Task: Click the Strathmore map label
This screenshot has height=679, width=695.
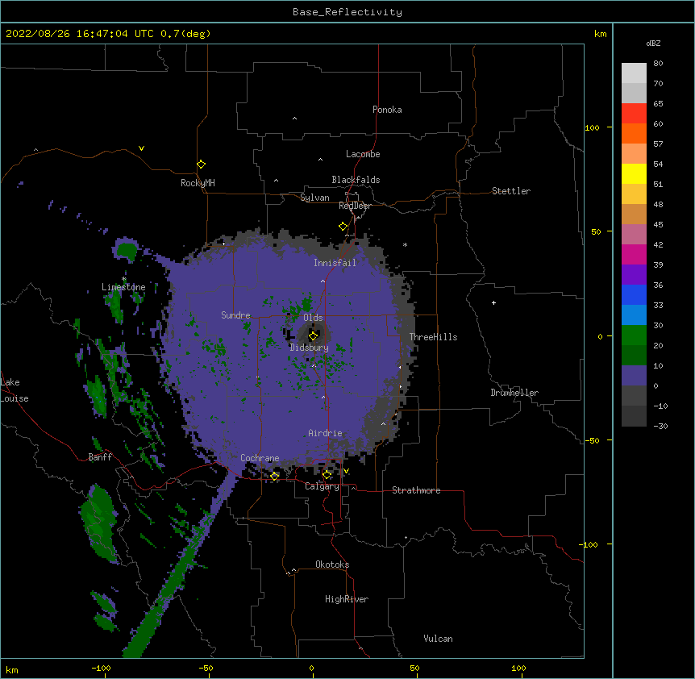Action: tap(416, 490)
